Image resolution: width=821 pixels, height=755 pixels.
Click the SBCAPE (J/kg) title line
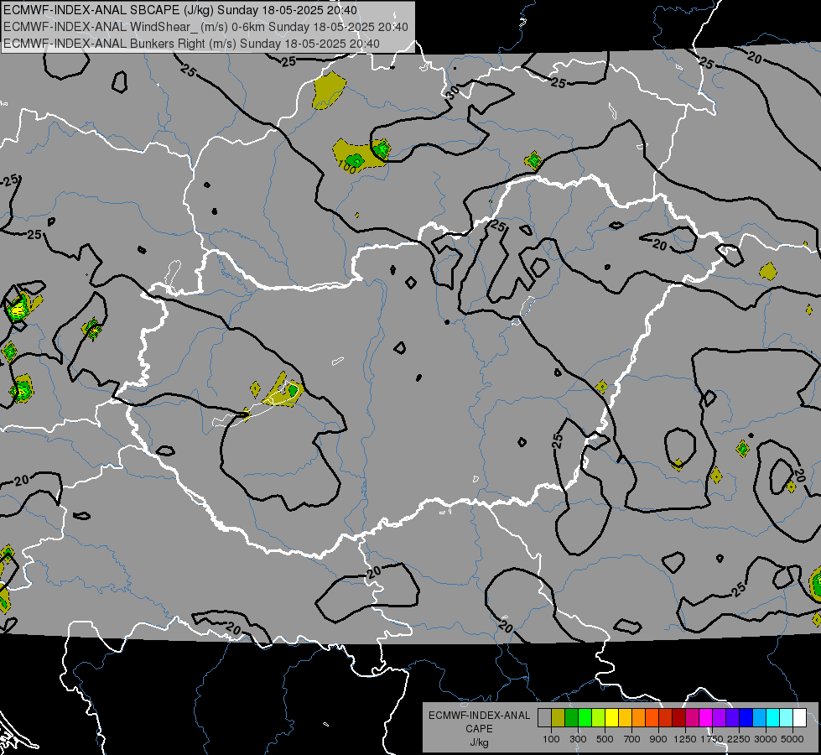click(180, 10)
